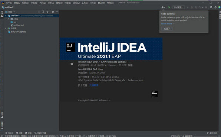Open the TODO tool window tab
This screenshot has width=221, height=137.
(x=9, y=133)
